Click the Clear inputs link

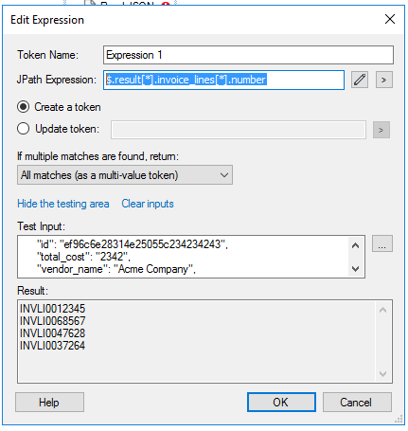pyautogui.click(x=148, y=204)
